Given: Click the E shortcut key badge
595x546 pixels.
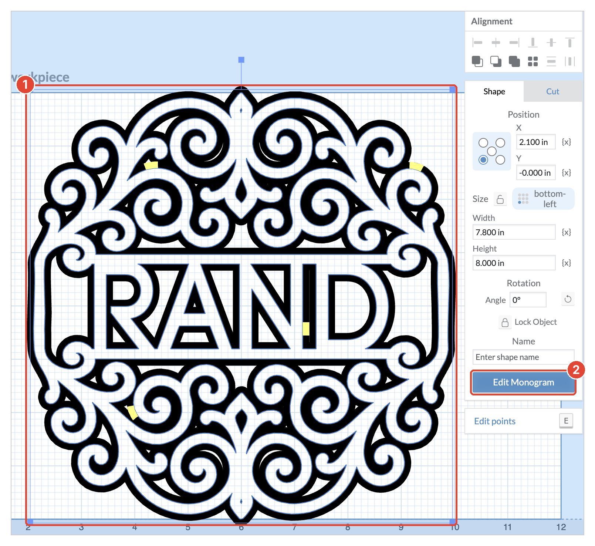Looking at the screenshot, I should coord(566,421).
